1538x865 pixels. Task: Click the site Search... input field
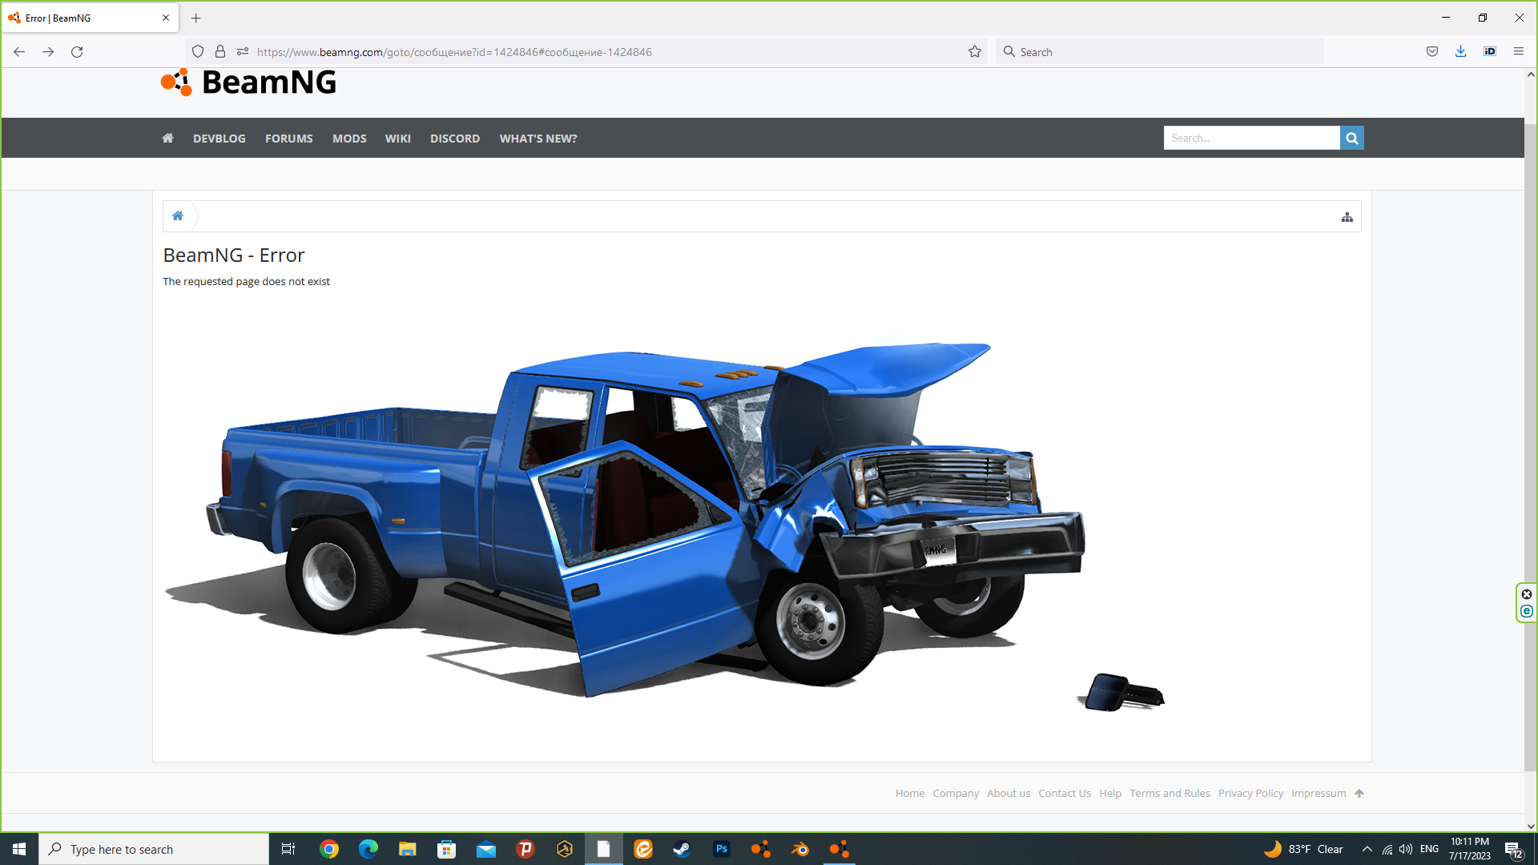[1251, 138]
